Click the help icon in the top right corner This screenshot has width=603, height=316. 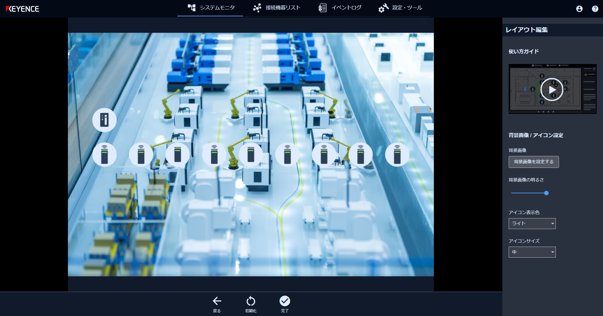point(595,9)
